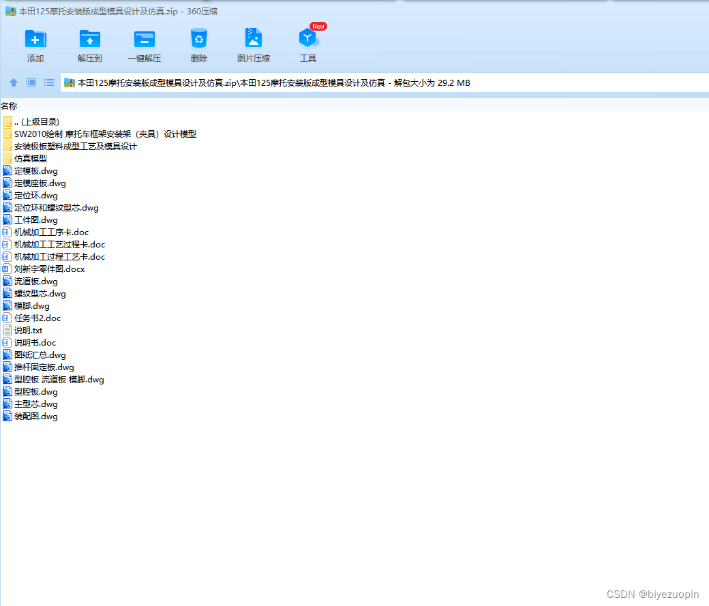Click the address path field
The width and height of the screenshot is (709, 606).
click(384, 82)
